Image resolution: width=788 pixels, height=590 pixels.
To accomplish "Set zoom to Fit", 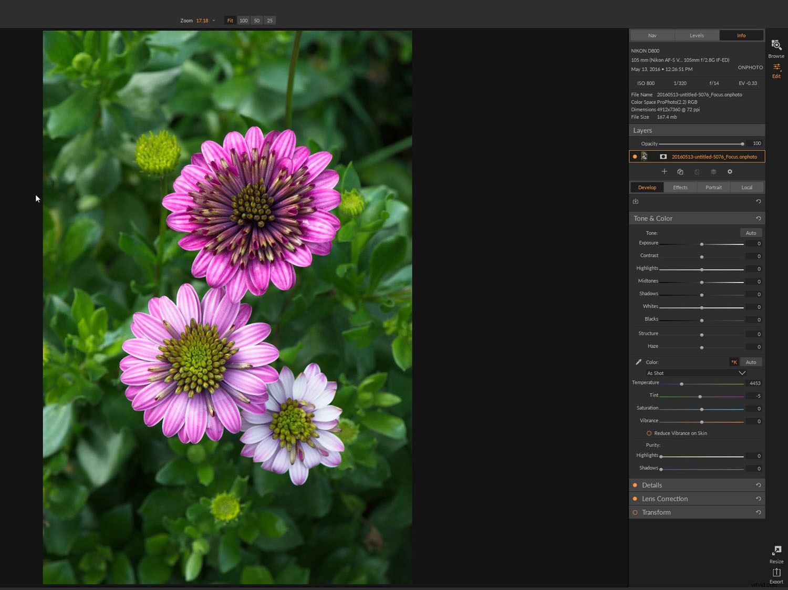I will pos(230,20).
